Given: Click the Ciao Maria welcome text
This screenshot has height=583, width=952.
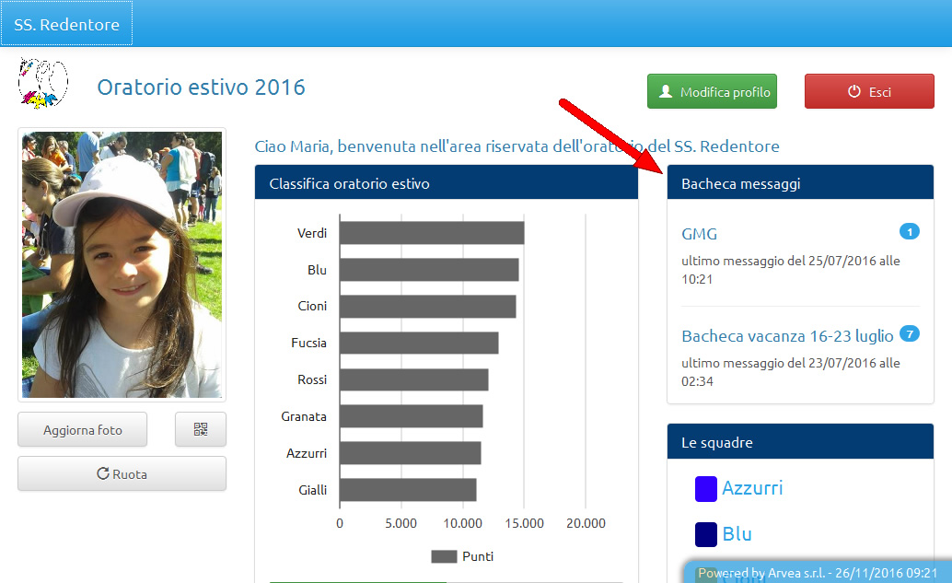Looking at the screenshot, I should (517, 146).
